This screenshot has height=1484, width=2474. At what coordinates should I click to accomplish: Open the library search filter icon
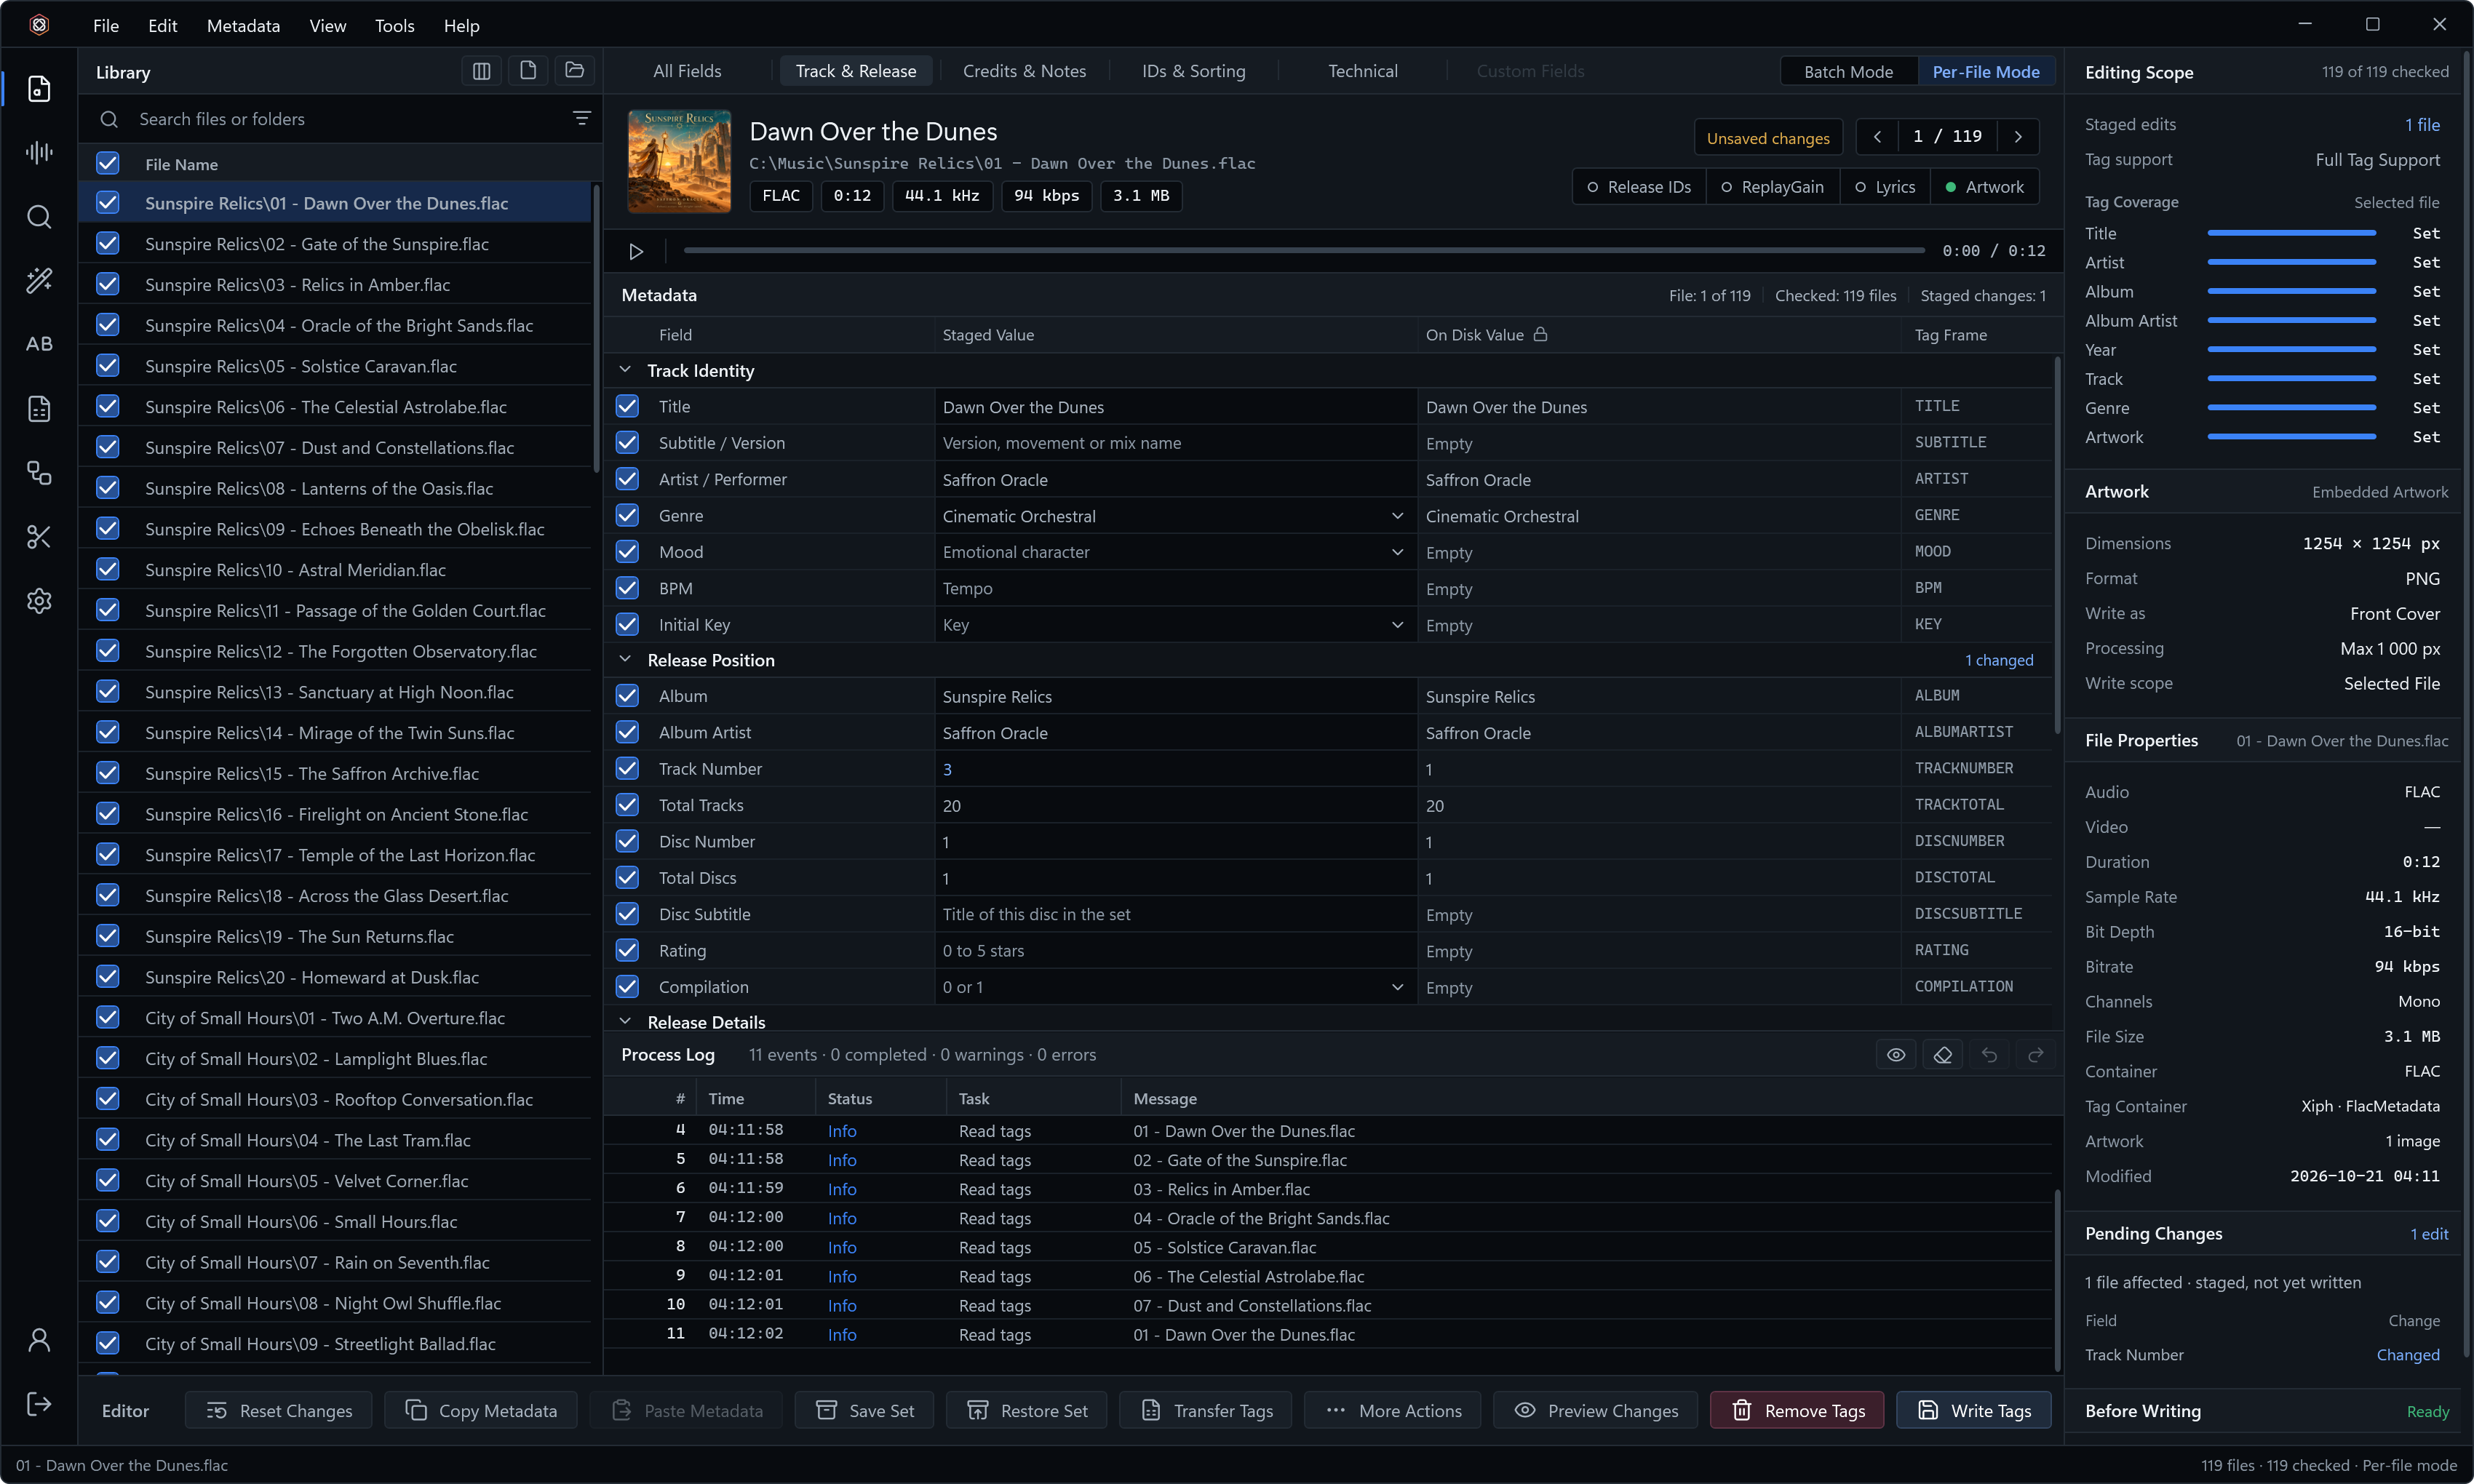(581, 118)
